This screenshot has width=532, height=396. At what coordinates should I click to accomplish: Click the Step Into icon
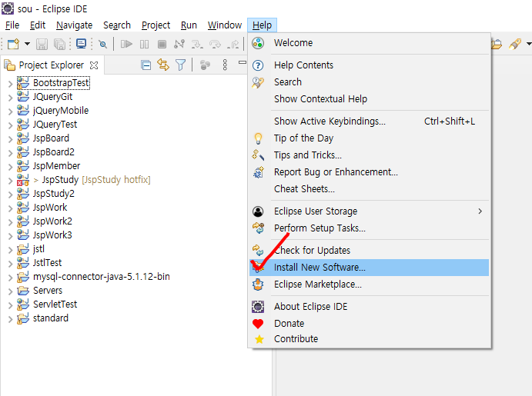(197, 44)
